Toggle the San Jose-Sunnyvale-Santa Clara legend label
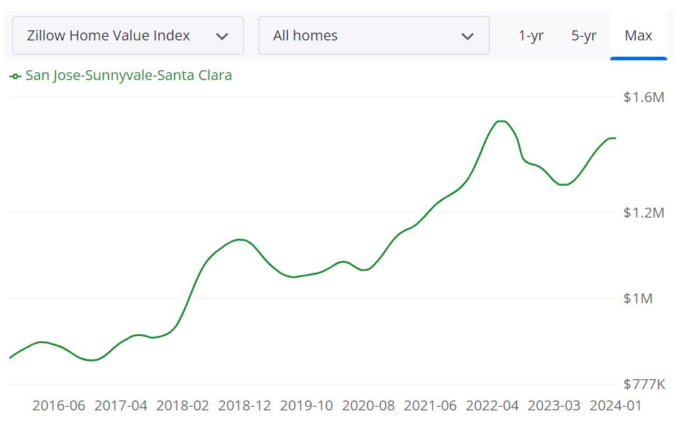This screenshot has width=689, height=421. click(128, 76)
